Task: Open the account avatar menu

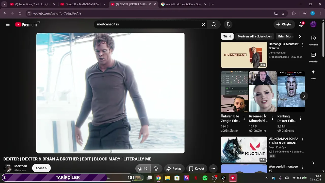Action: [x=313, y=24]
